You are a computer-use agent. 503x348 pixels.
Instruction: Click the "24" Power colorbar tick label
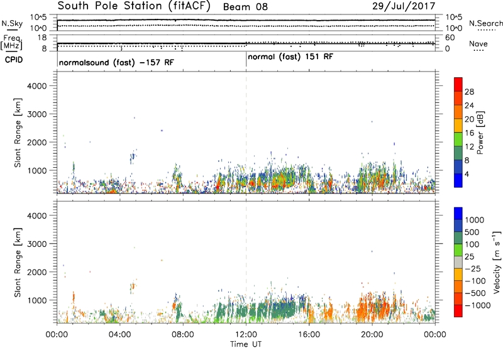click(469, 106)
